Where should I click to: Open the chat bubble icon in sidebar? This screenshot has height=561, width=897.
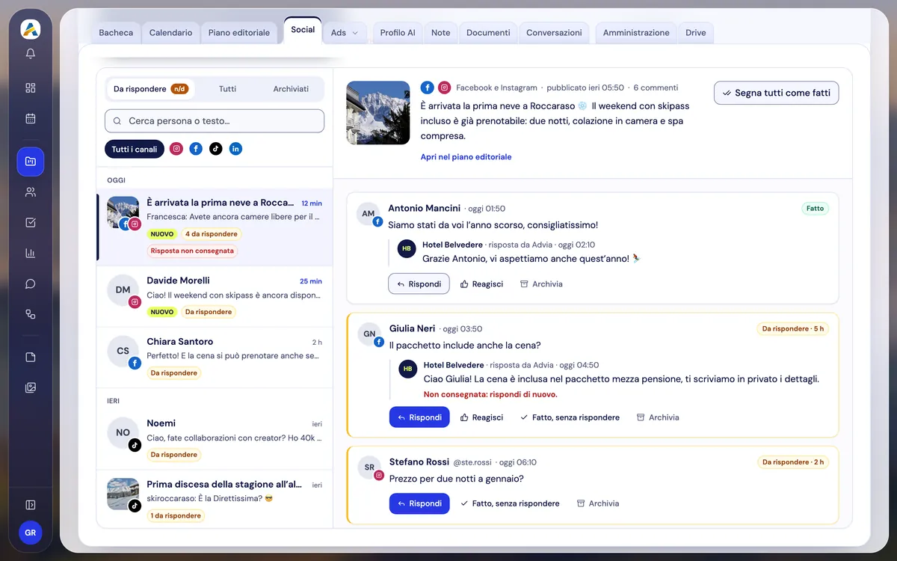point(31,283)
